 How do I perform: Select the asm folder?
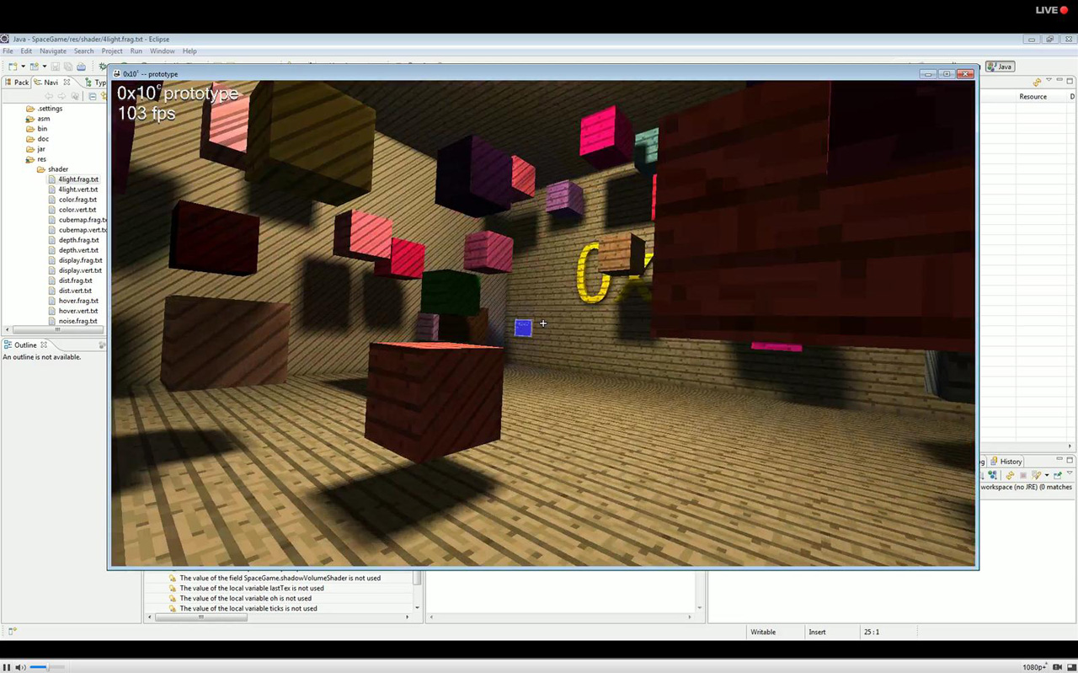38,119
